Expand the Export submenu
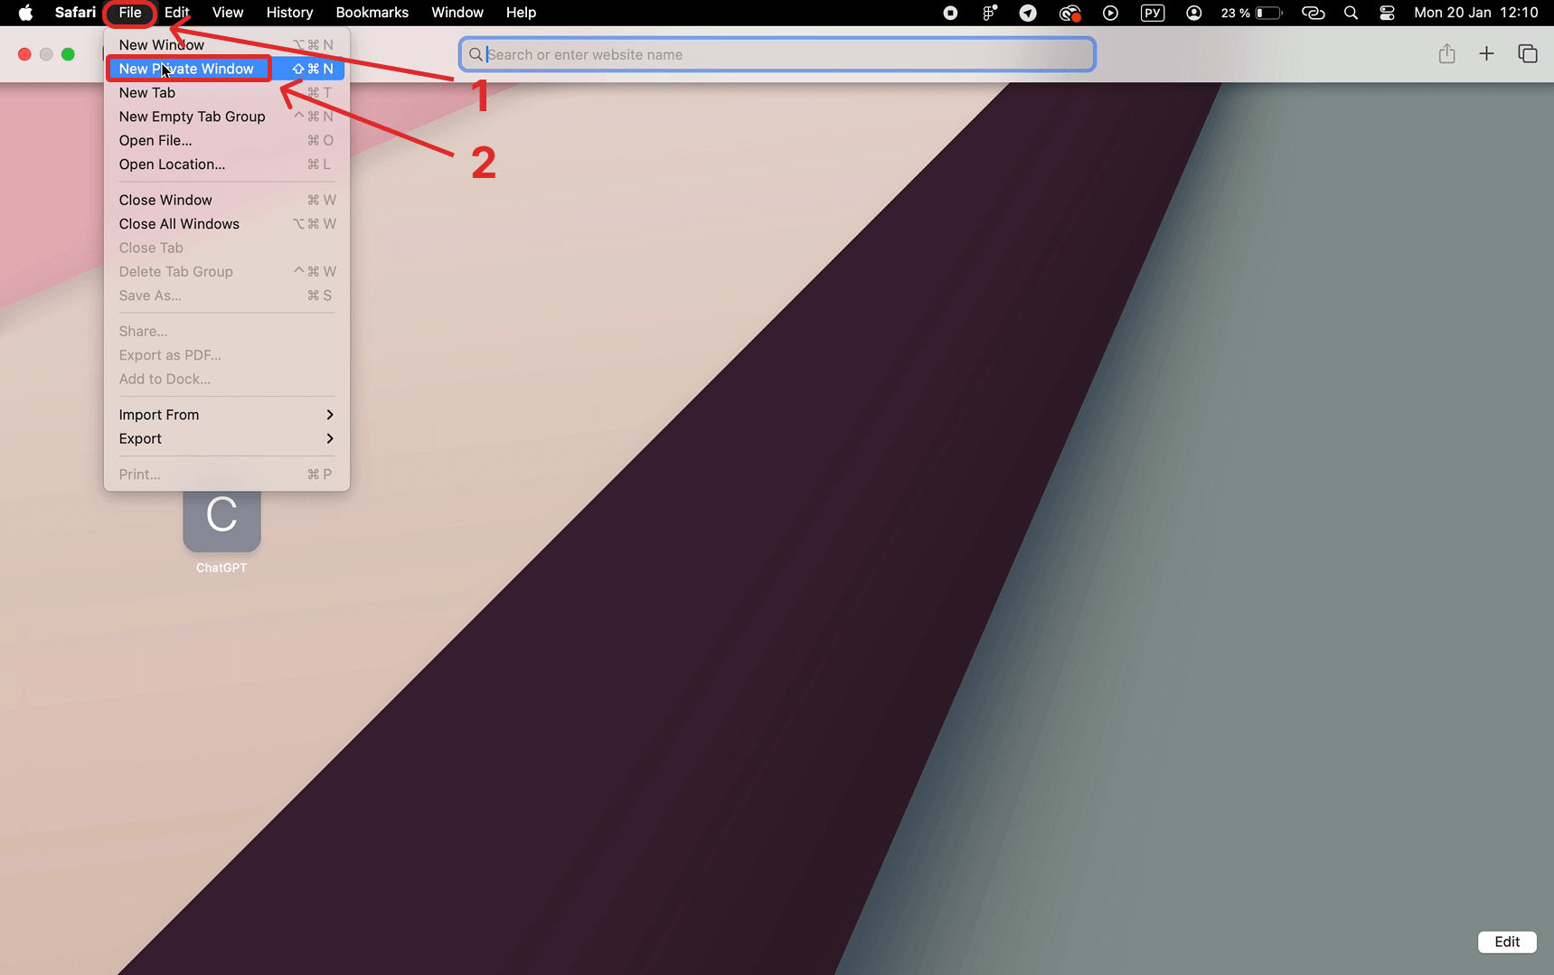Image resolution: width=1554 pixels, height=975 pixels. [x=226, y=439]
